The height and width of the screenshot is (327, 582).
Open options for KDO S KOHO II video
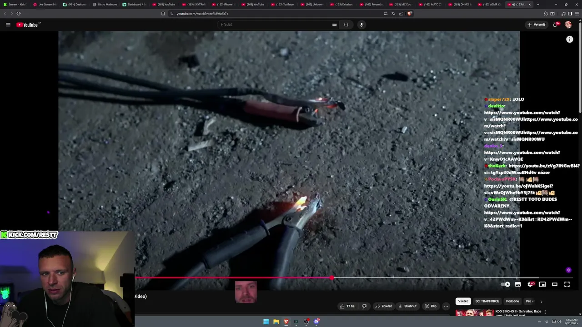pyautogui.click(x=545, y=312)
